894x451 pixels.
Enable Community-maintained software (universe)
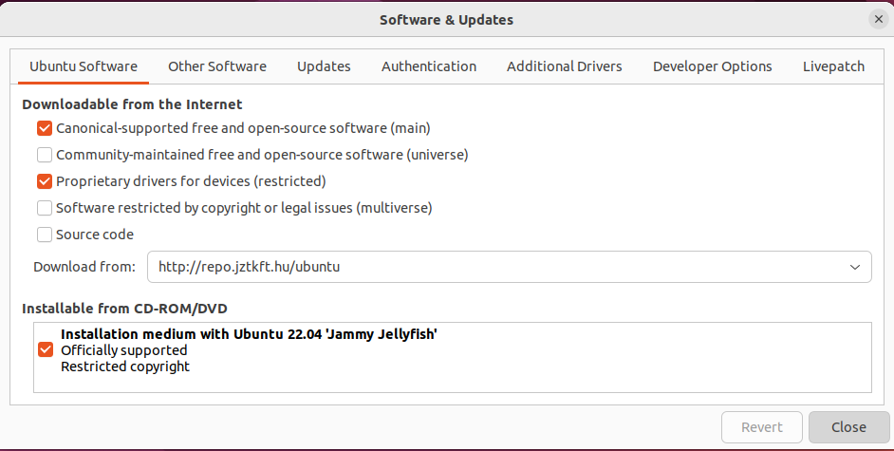[45, 155]
